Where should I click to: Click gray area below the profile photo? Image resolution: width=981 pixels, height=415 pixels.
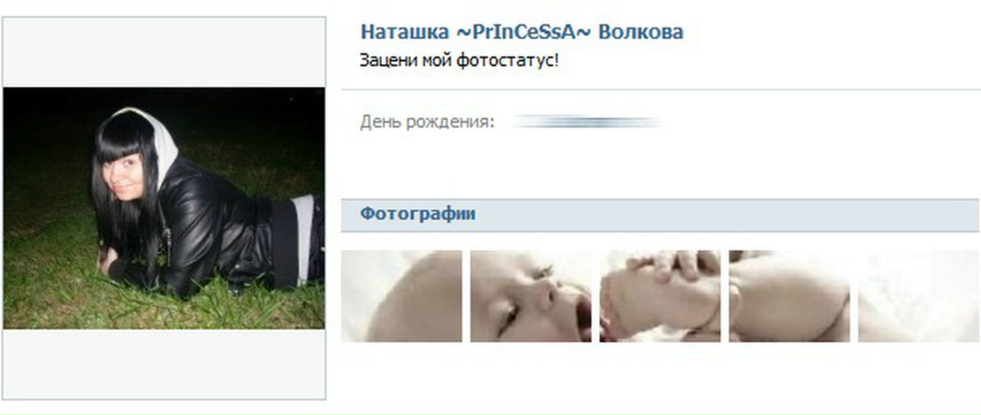[x=164, y=363]
